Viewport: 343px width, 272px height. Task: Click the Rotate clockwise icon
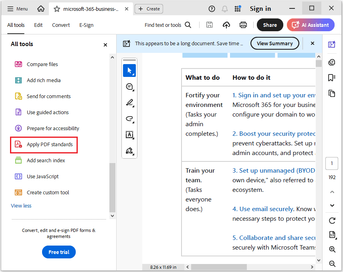pos(332,221)
